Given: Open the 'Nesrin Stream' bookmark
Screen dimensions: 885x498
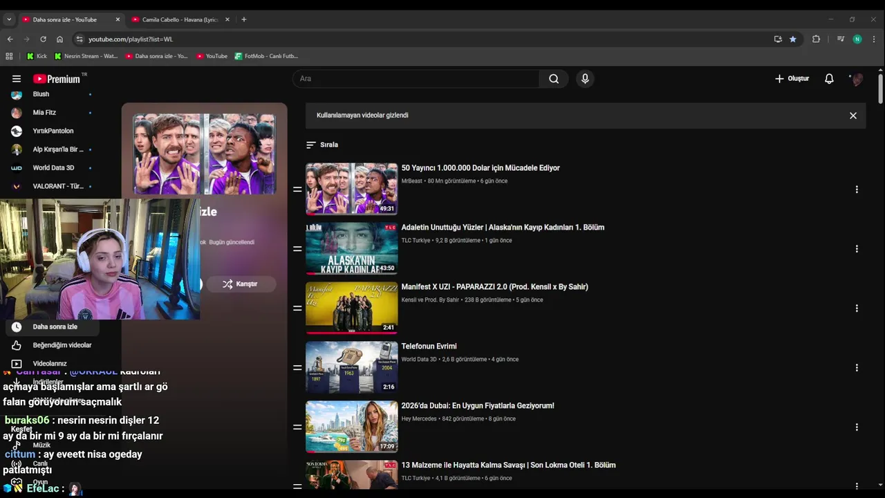Looking at the screenshot, I should 86,56.
